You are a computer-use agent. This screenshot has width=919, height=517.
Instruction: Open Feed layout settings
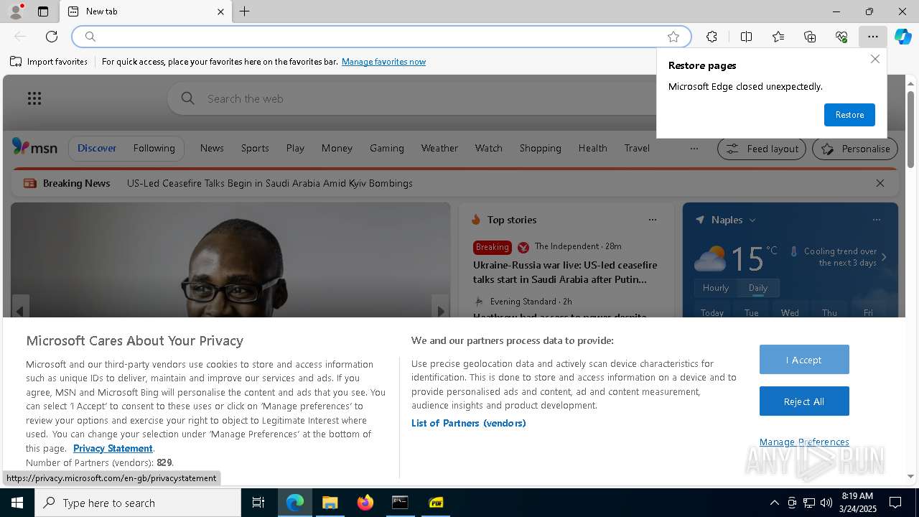(762, 149)
